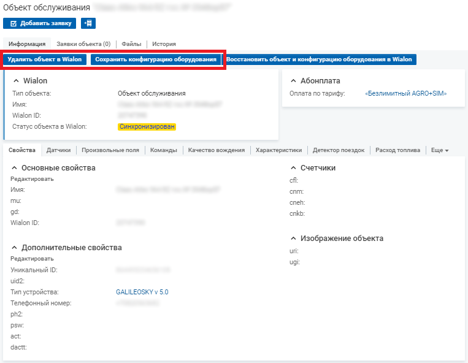Collapse the Абонплата panel chevron
The height and width of the screenshot is (363, 468).
(293, 81)
